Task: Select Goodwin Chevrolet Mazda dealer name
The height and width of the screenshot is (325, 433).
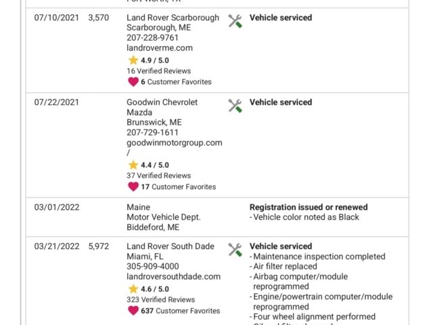Action: 162,107
